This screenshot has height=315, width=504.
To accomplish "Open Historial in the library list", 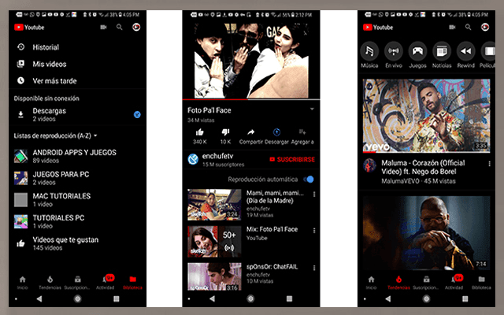I will [45, 47].
